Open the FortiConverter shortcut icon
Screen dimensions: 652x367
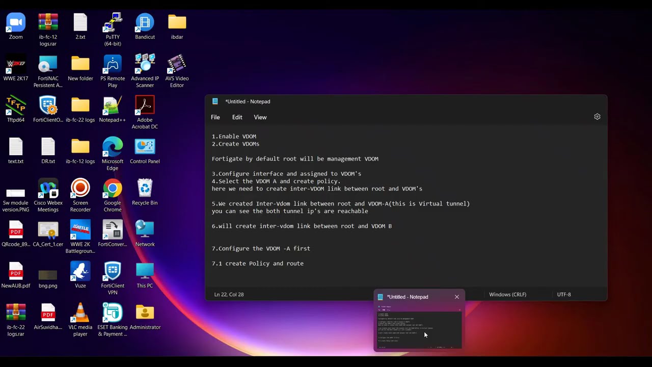[x=113, y=234]
